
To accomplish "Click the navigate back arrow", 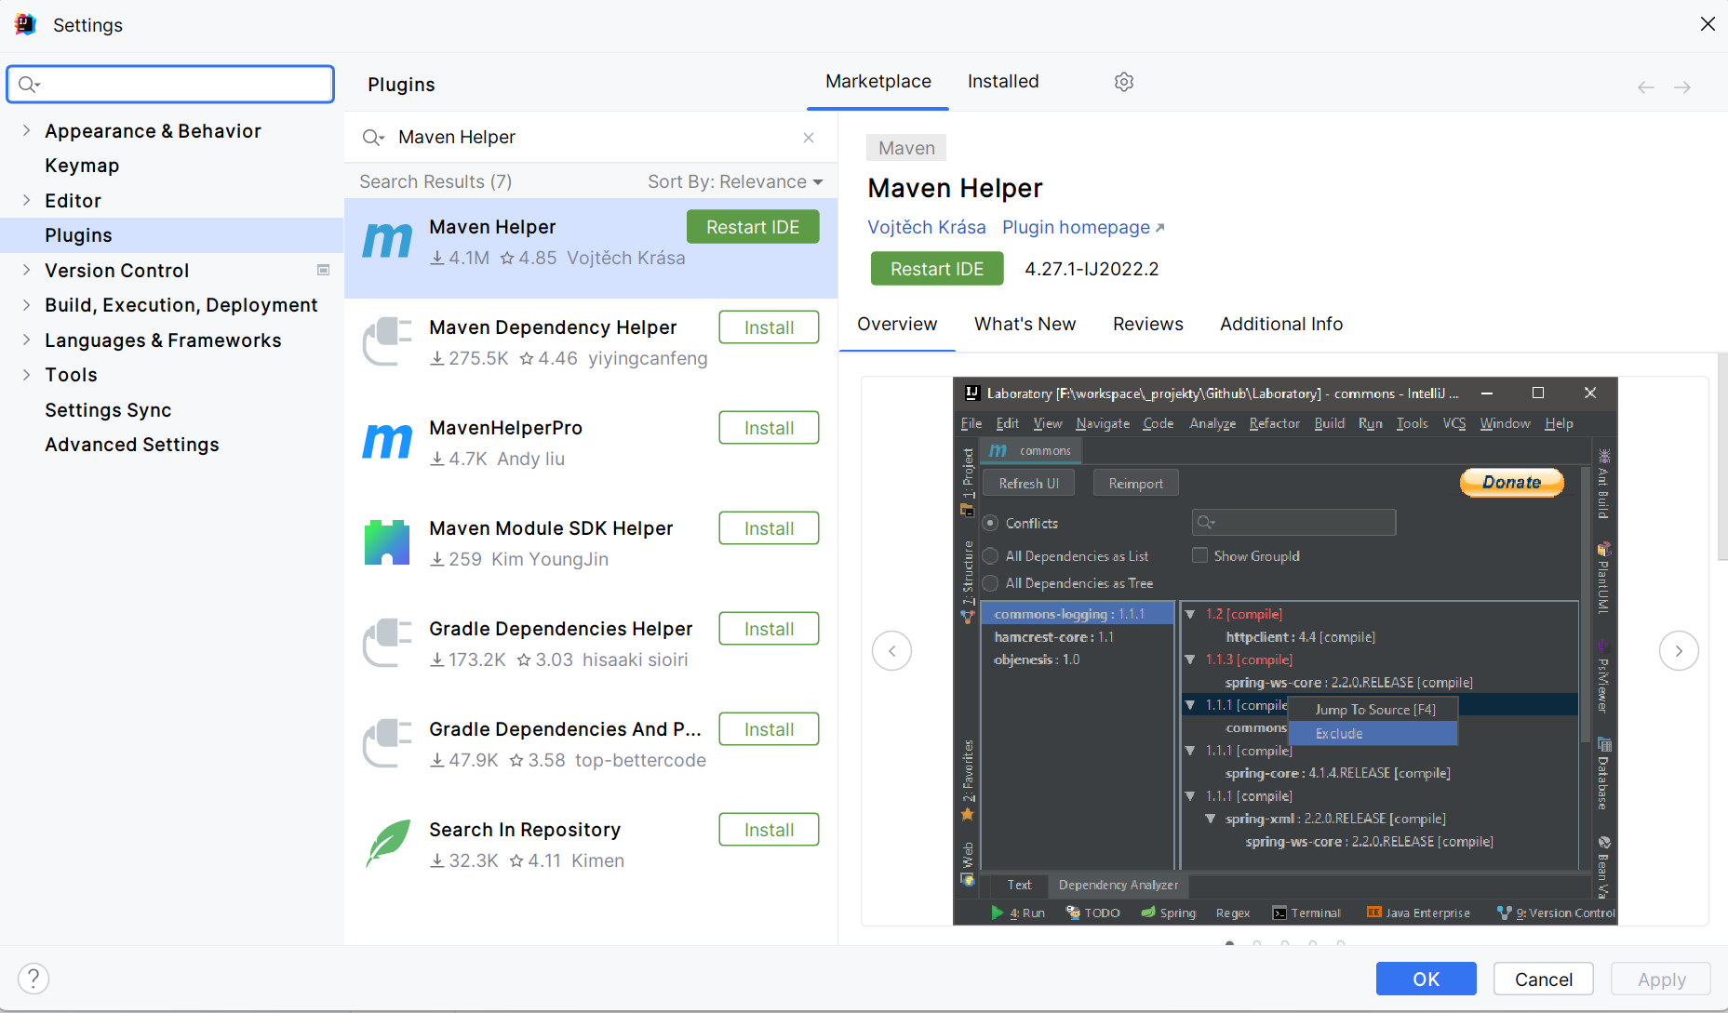I will click(x=1646, y=87).
